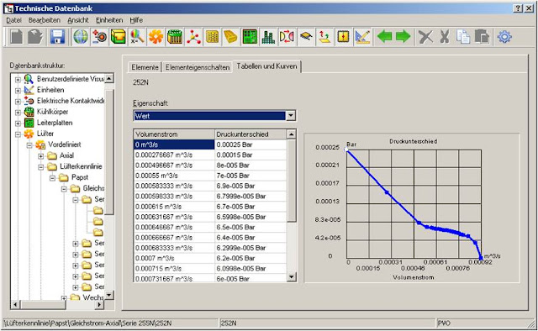Select the 0.0007 m^3/s cell

click(174, 258)
